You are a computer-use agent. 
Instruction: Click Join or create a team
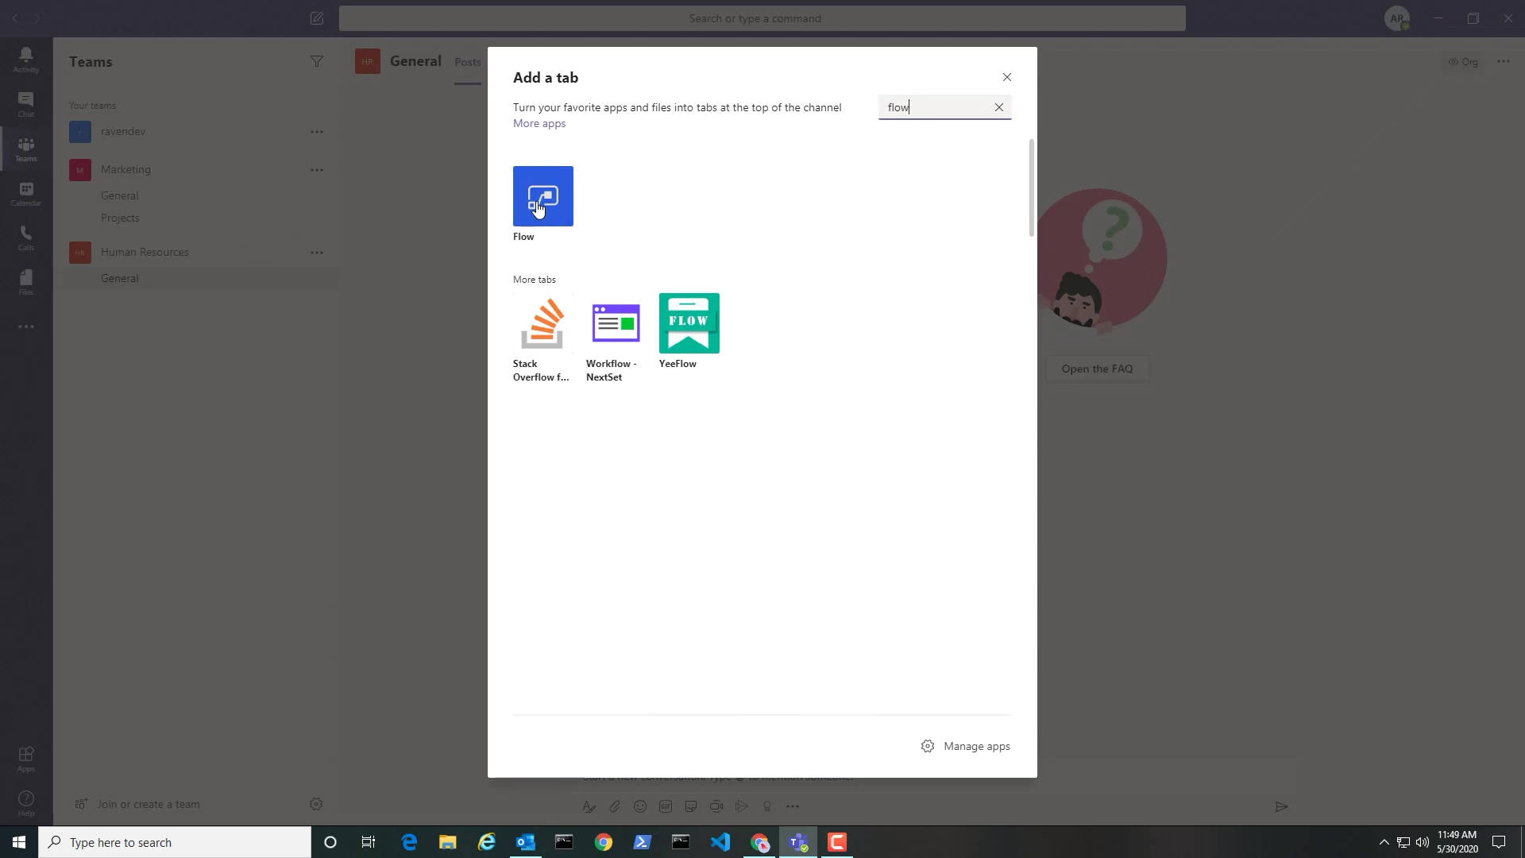(137, 804)
